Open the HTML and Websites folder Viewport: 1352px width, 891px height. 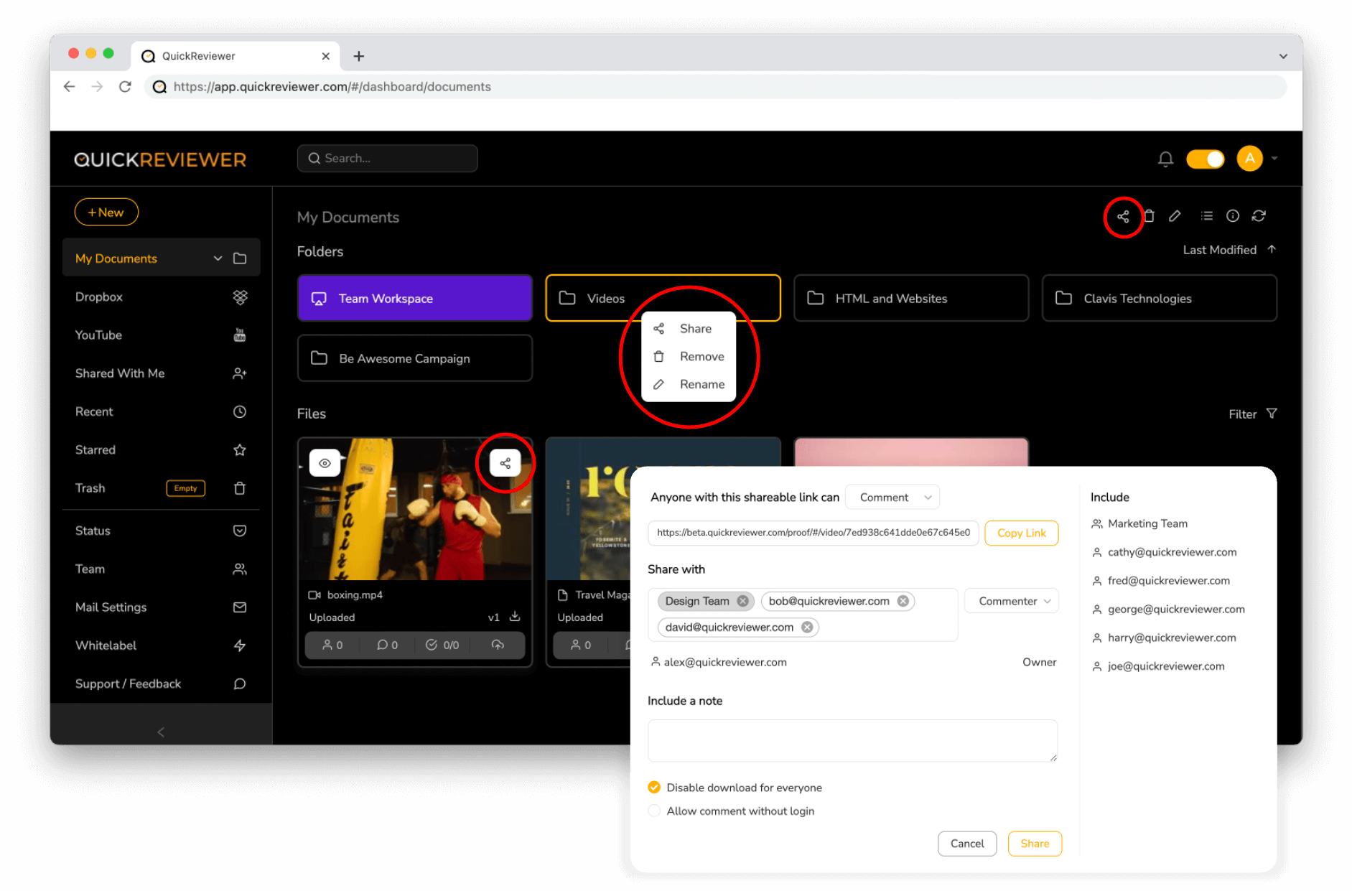coord(911,298)
